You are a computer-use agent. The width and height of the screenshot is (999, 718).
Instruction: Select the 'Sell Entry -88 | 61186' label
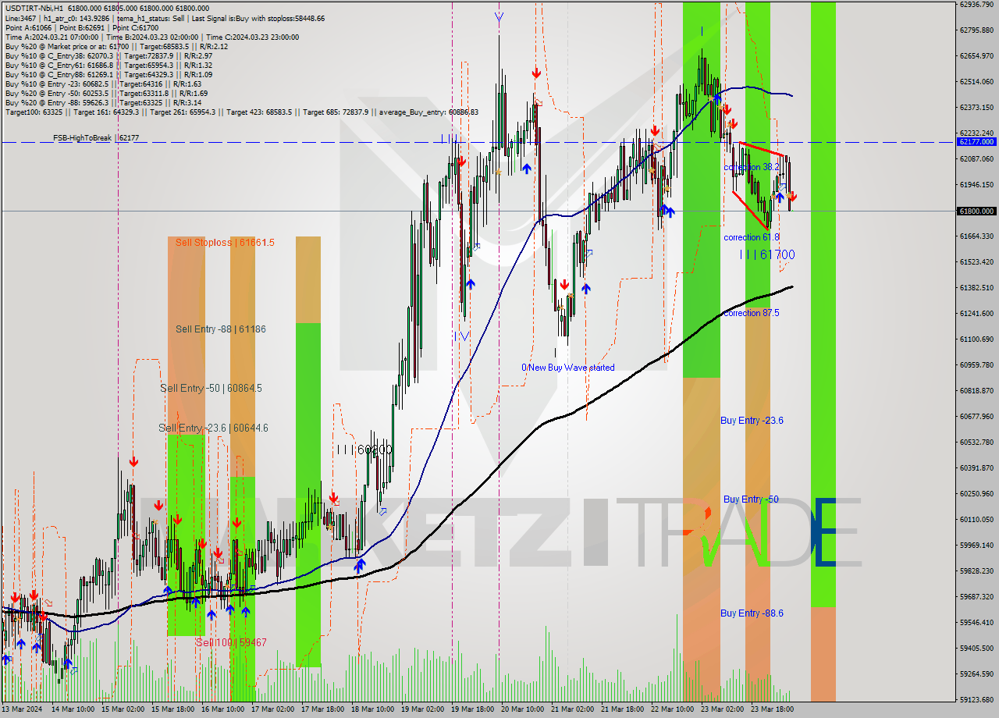pyautogui.click(x=221, y=329)
